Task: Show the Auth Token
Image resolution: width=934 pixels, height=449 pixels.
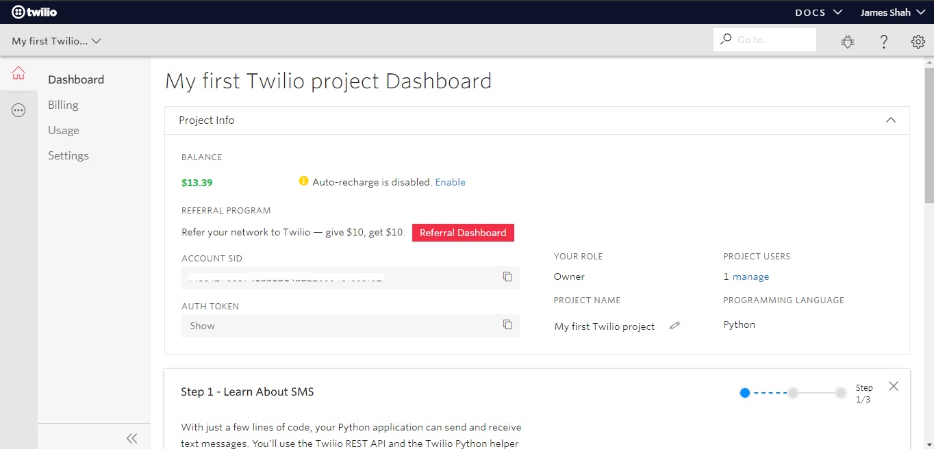Action: (x=202, y=326)
